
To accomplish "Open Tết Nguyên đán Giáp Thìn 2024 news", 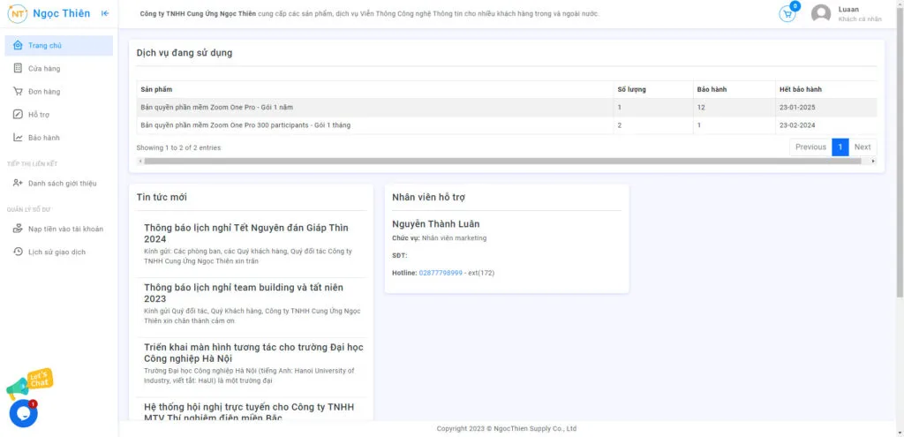I will 246,233.
